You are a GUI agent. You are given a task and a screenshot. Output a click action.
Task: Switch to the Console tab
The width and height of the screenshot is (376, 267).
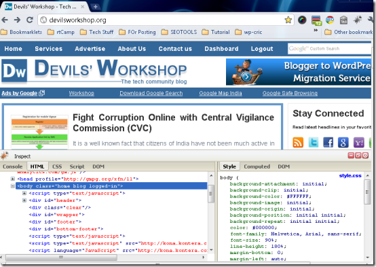coord(12,166)
